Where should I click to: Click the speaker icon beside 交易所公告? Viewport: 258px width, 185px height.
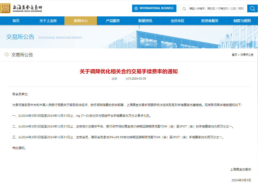7,55
